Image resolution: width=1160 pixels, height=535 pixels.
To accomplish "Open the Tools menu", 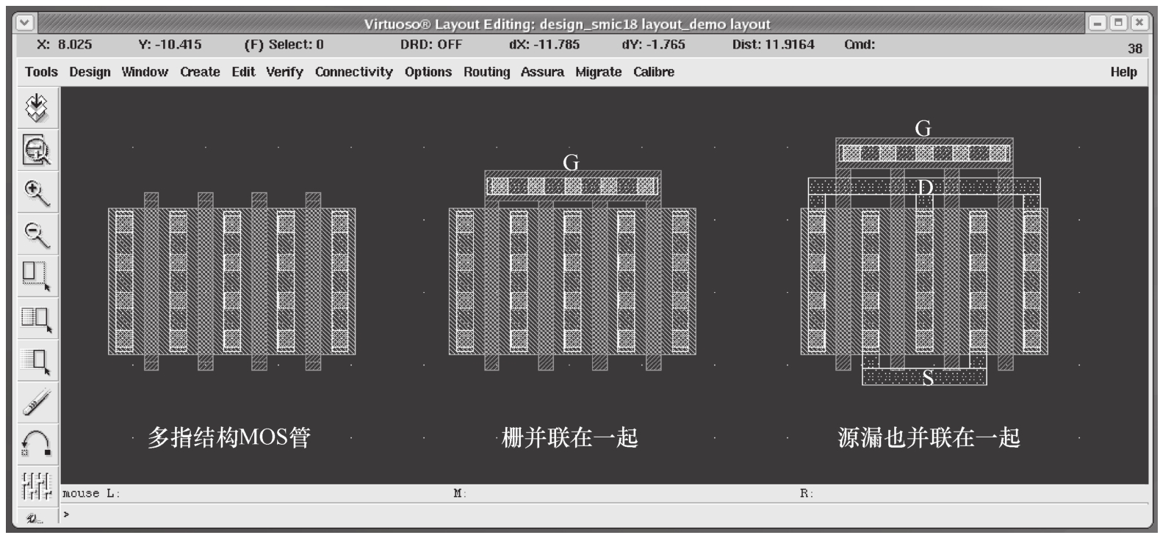I will coord(41,72).
